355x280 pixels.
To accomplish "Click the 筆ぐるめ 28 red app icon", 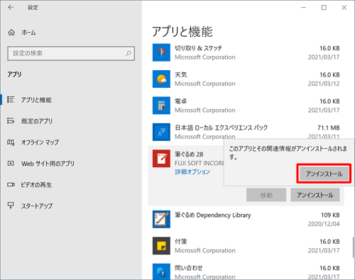I will click(161, 158).
